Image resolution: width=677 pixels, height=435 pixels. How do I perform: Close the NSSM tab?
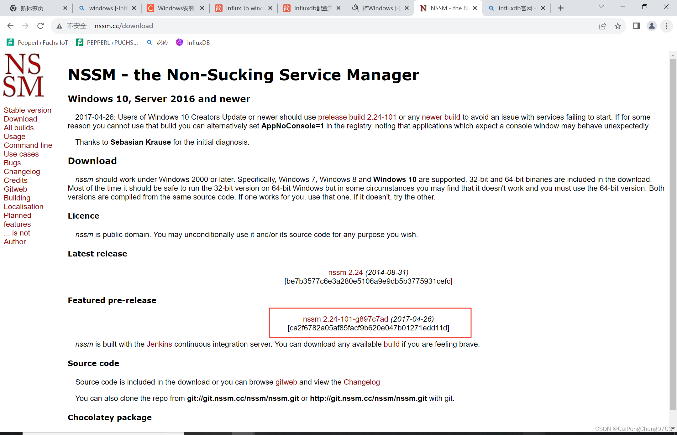(x=475, y=8)
